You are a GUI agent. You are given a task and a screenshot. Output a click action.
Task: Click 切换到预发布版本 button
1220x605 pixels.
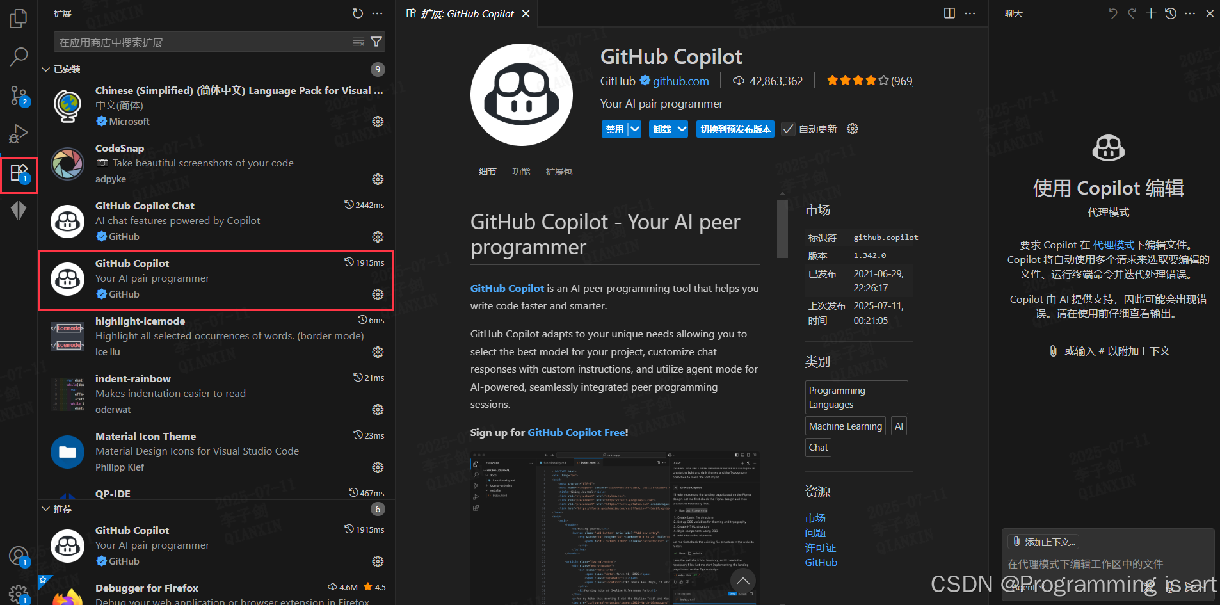735,129
